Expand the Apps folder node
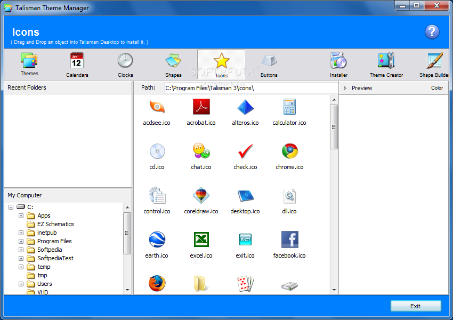453x320 pixels. [x=21, y=215]
